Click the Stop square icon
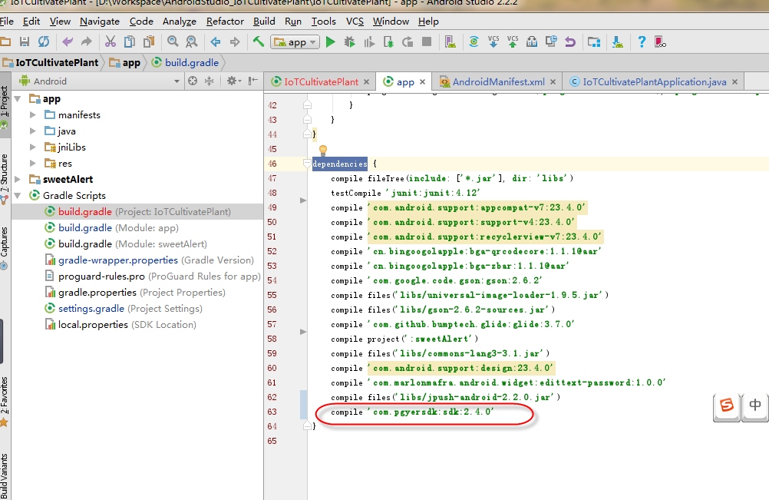This screenshot has height=500, width=769. pos(427,42)
